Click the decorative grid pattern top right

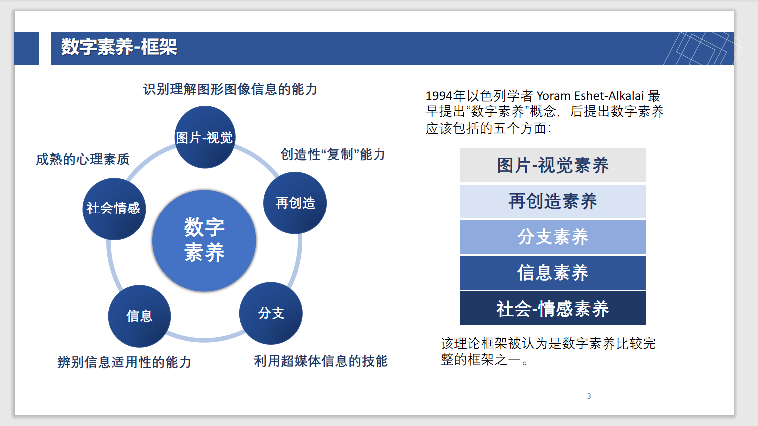699,48
